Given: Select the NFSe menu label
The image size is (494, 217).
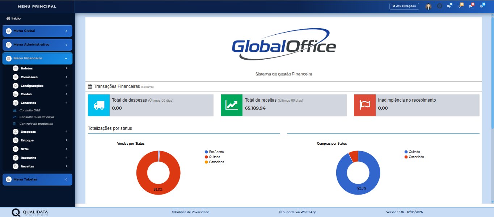Looking at the screenshot, I should coord(25,149).
